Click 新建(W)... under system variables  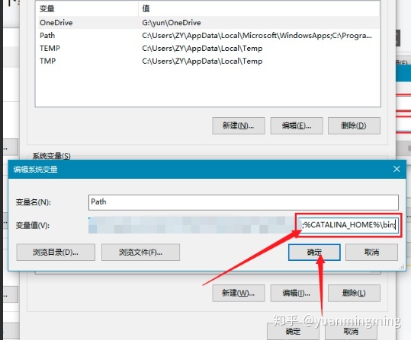click(239, 293)
